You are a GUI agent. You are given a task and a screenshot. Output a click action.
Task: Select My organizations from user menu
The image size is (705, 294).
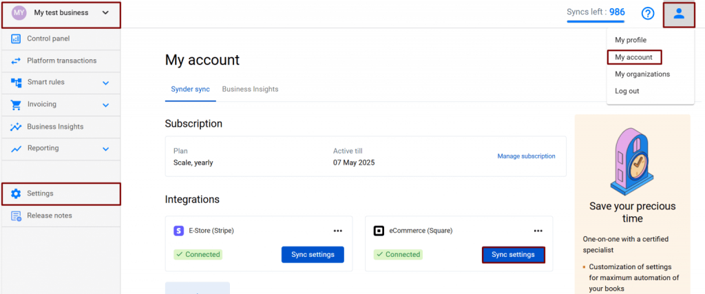642,74
